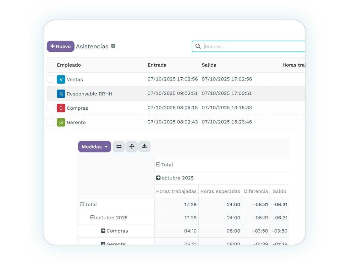This screenshot has height=264, width=352.
Task: Sort by the Salida column header
Action: (209, 65)
